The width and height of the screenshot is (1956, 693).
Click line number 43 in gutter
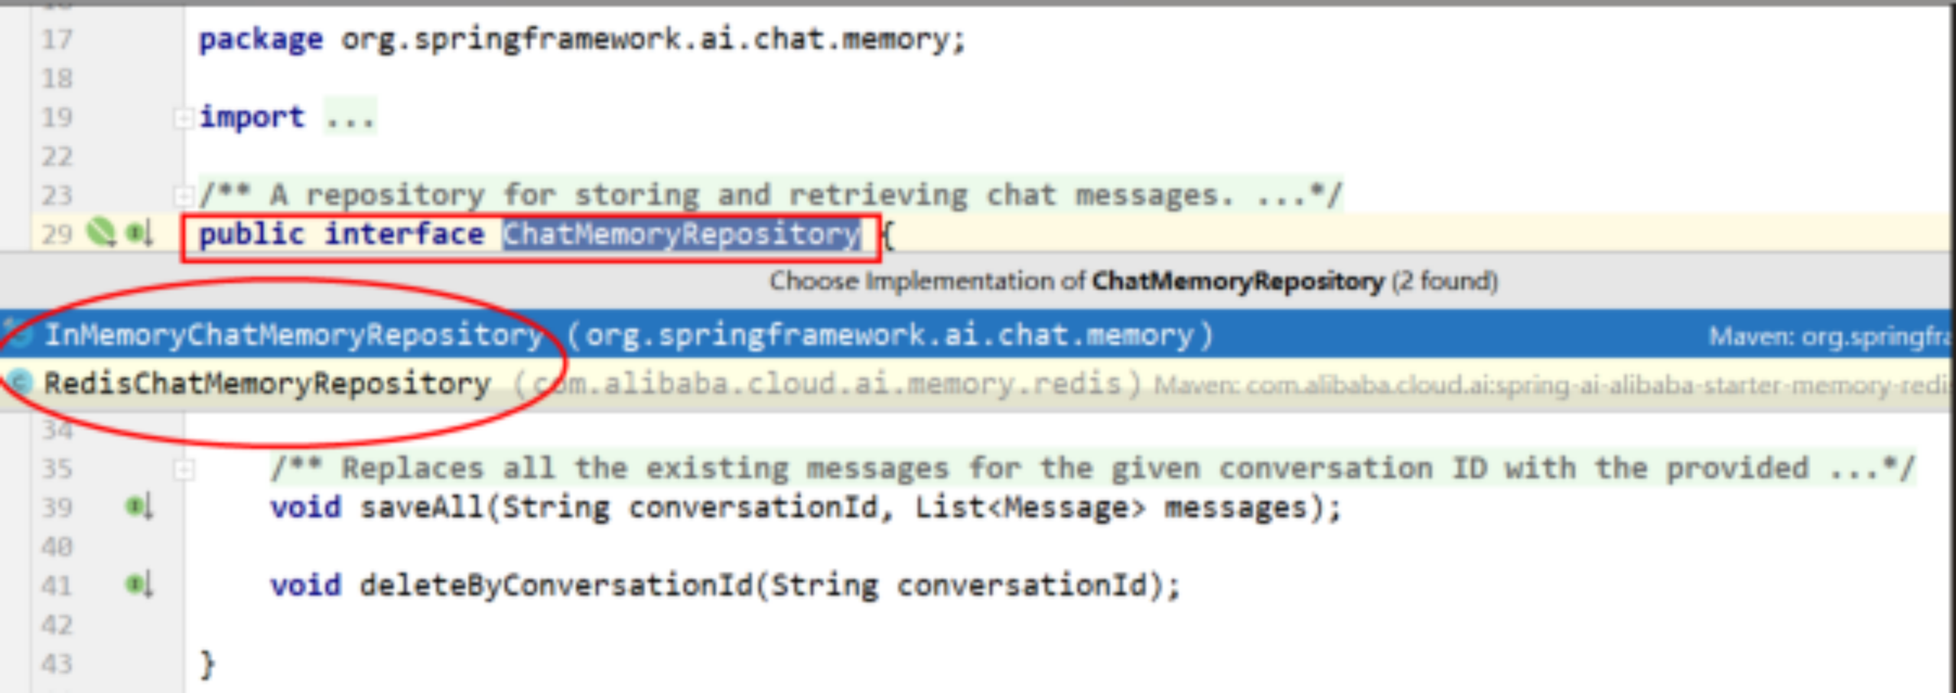pos(57,664)
